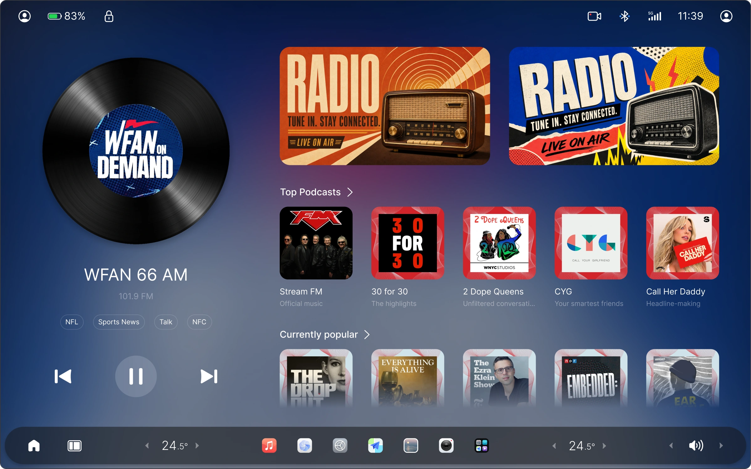Open the blue pop-art Radio banner
Viewport: 751px width, 469px height.
pos(614,106)
